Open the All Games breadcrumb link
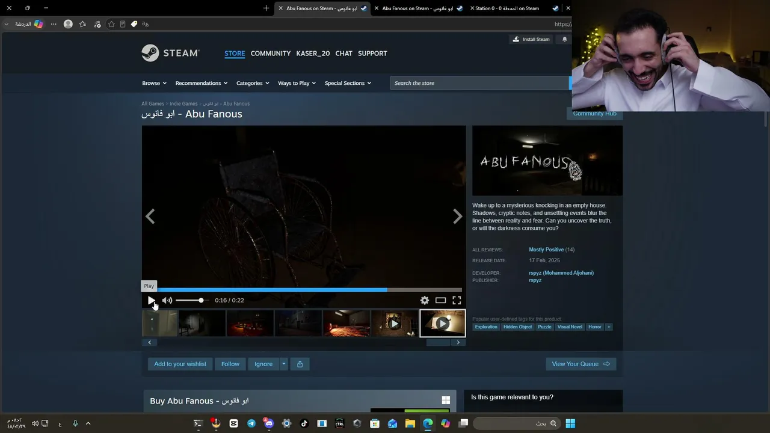This screenshot has height=433, width=770. click(x=153, y=104)
